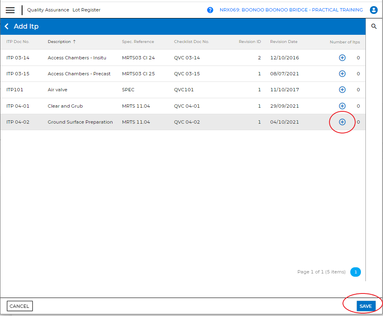Add ITP 03-14 Access Chambers Insitu plus icon
This screenshot has height=316, width=383.
pyautogui.click(x=342, y=58)
